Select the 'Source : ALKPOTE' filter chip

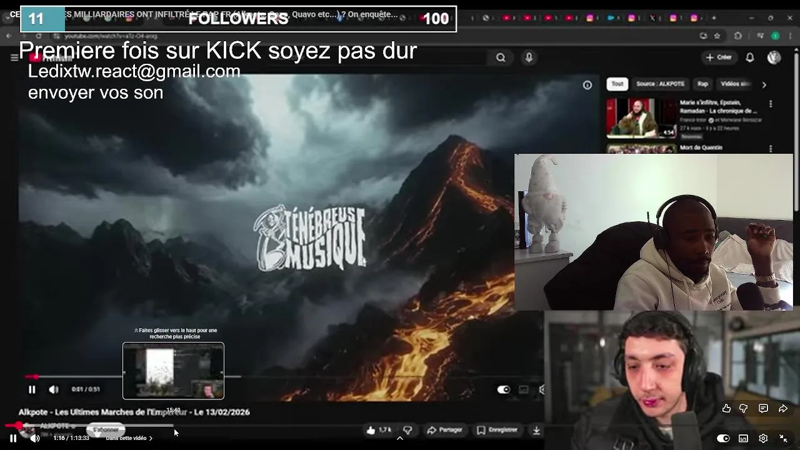pyautogui.click(x=660, y=84)
